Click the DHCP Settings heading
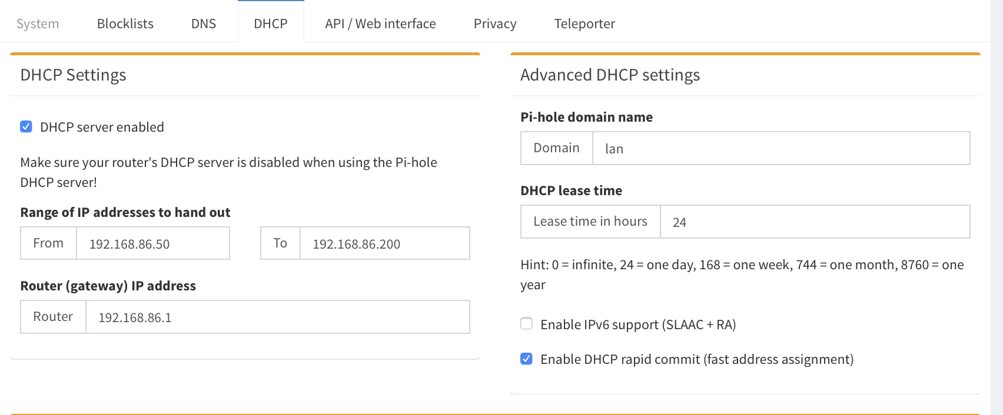The image size is (1003, 415). coord(73,75)
